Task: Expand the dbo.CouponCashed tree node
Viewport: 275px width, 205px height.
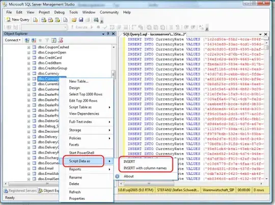Action: coord(29,47)
